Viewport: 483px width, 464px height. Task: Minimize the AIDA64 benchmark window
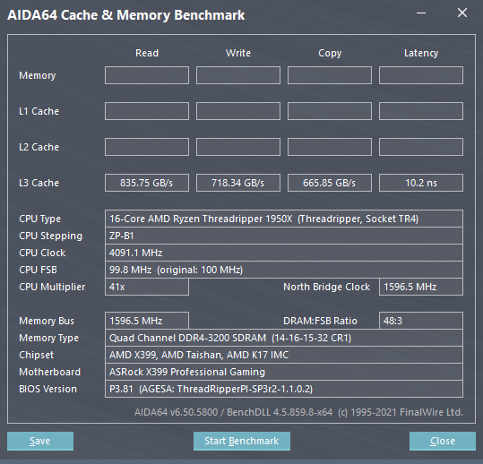point(421,13)
